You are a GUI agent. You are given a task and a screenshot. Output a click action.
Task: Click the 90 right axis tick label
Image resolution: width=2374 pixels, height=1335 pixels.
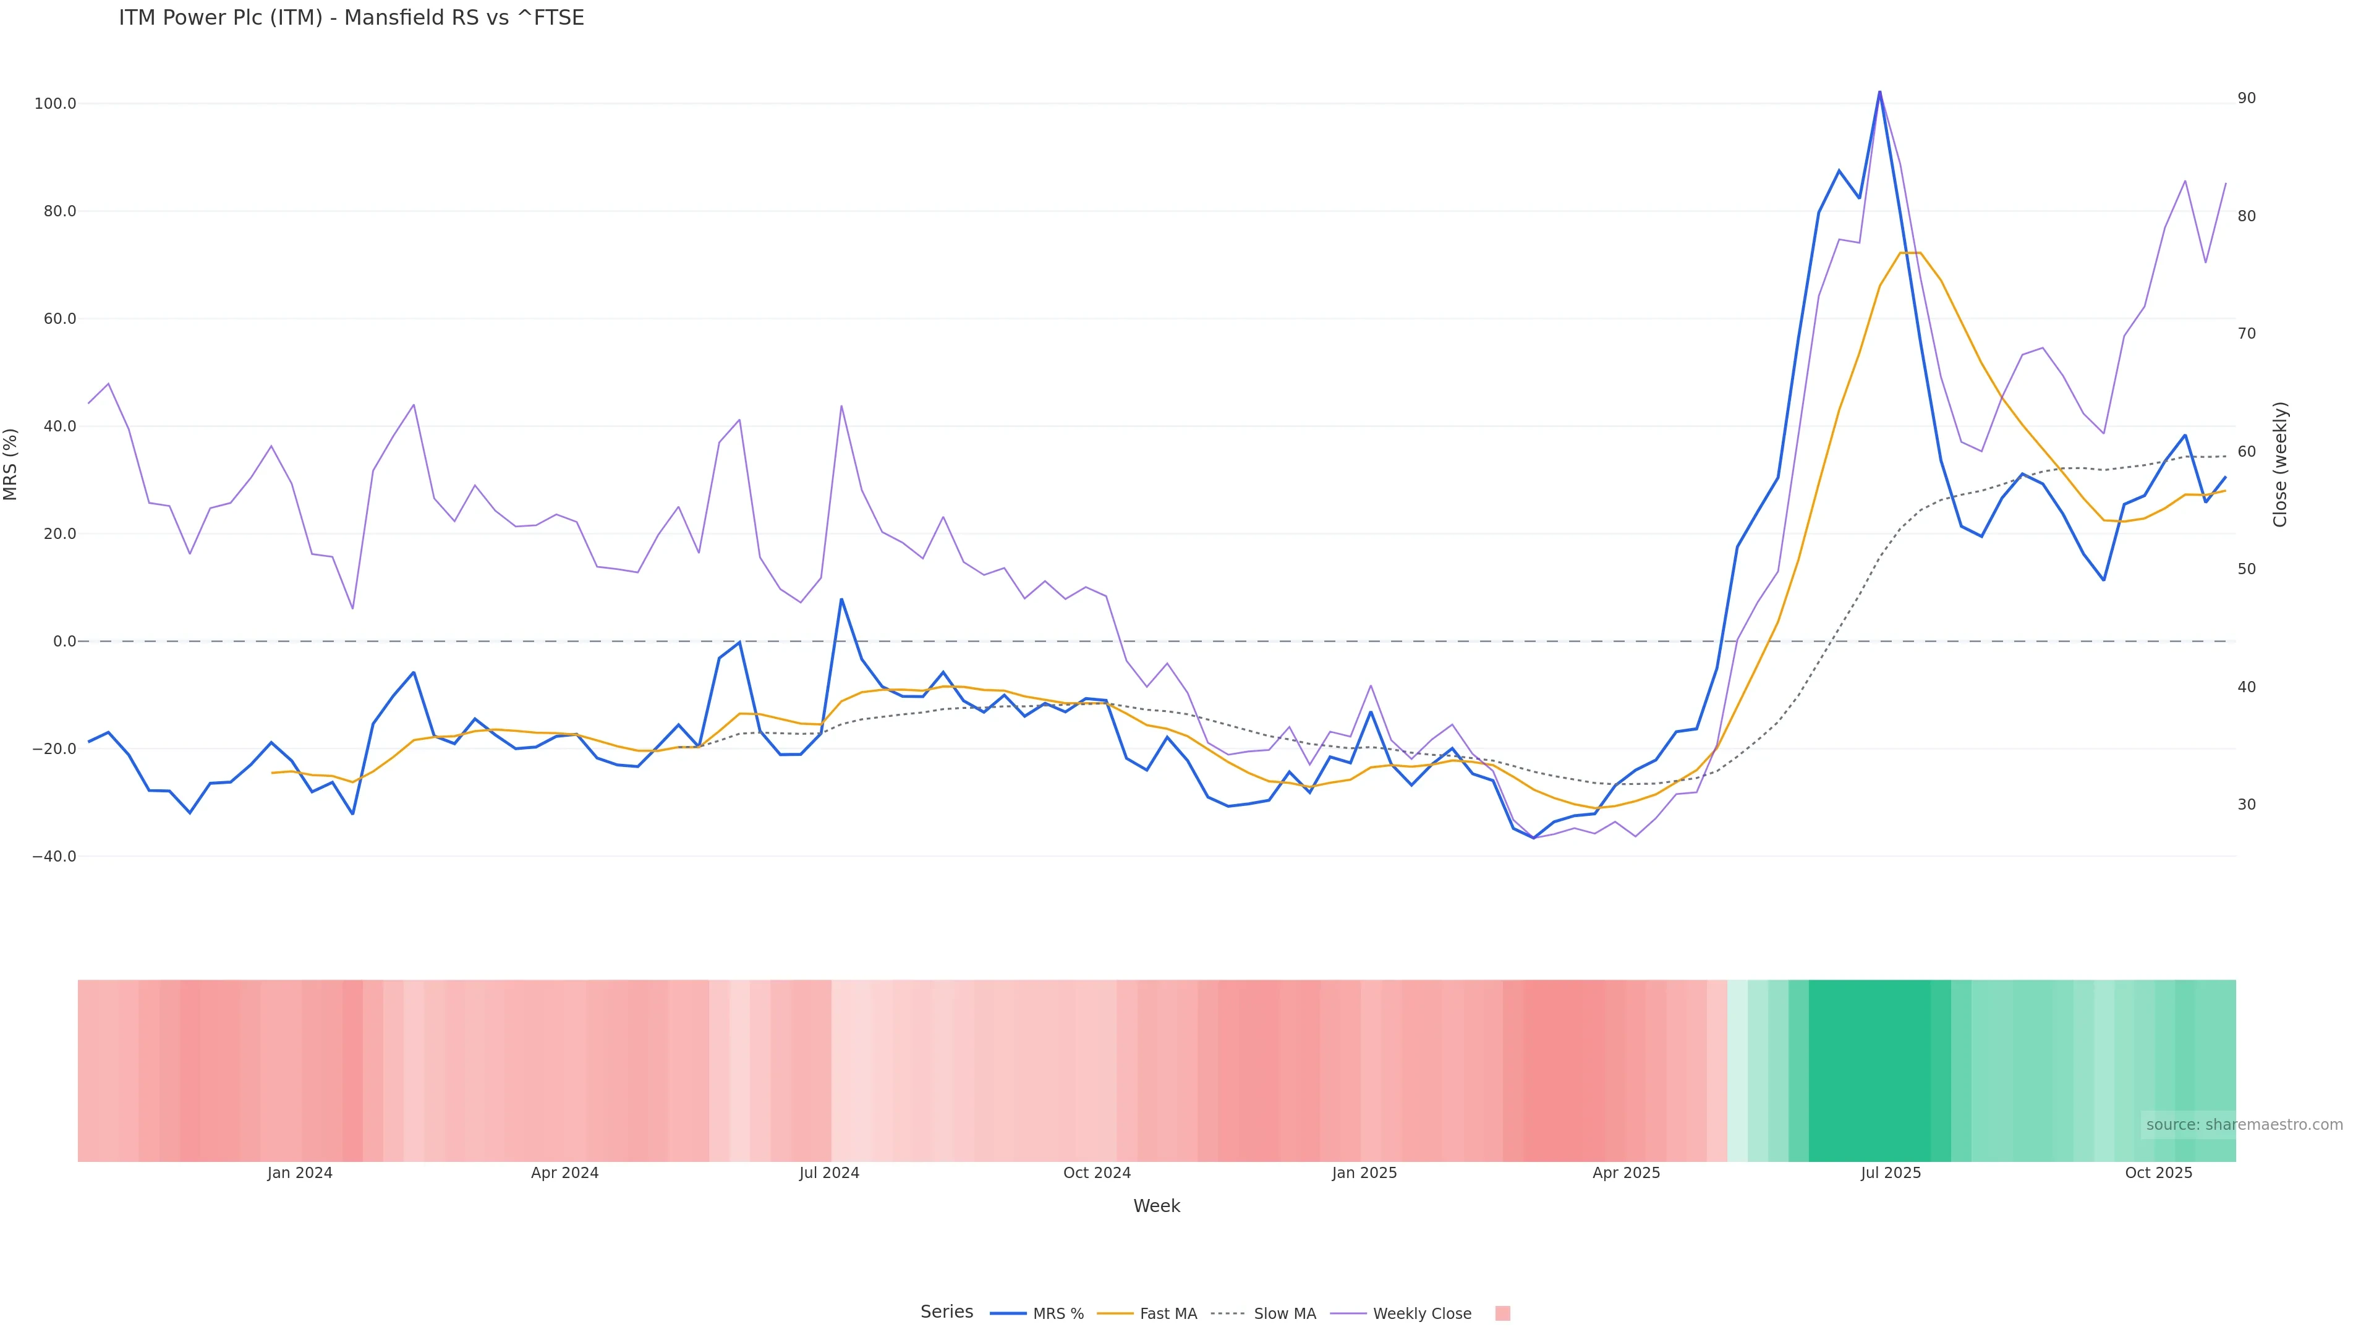click(x=2247, y=99)
